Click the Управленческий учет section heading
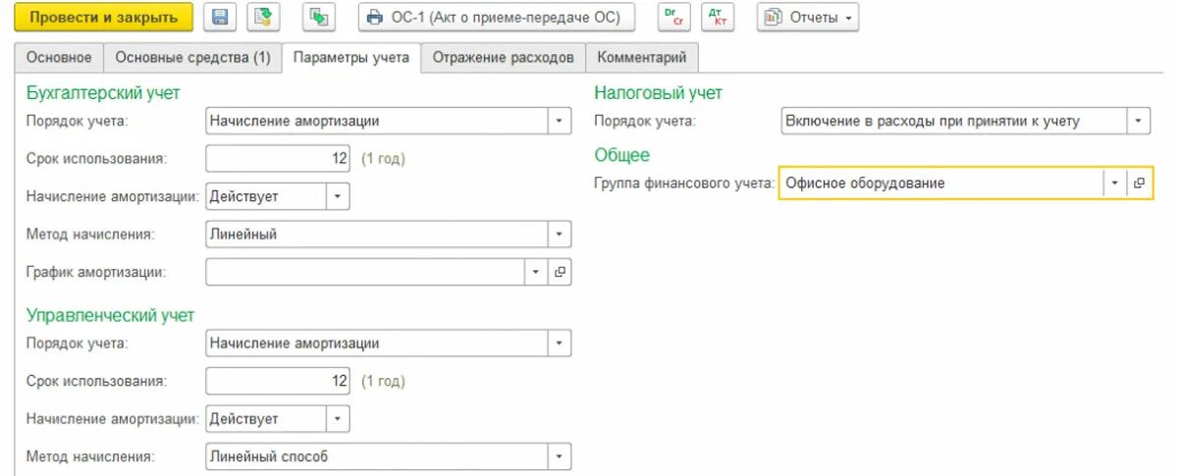1178x476 pixels. (110, 315)
